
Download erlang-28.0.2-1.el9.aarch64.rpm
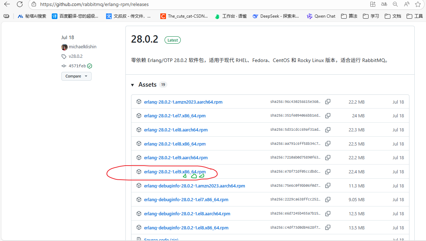click(176, 157)
